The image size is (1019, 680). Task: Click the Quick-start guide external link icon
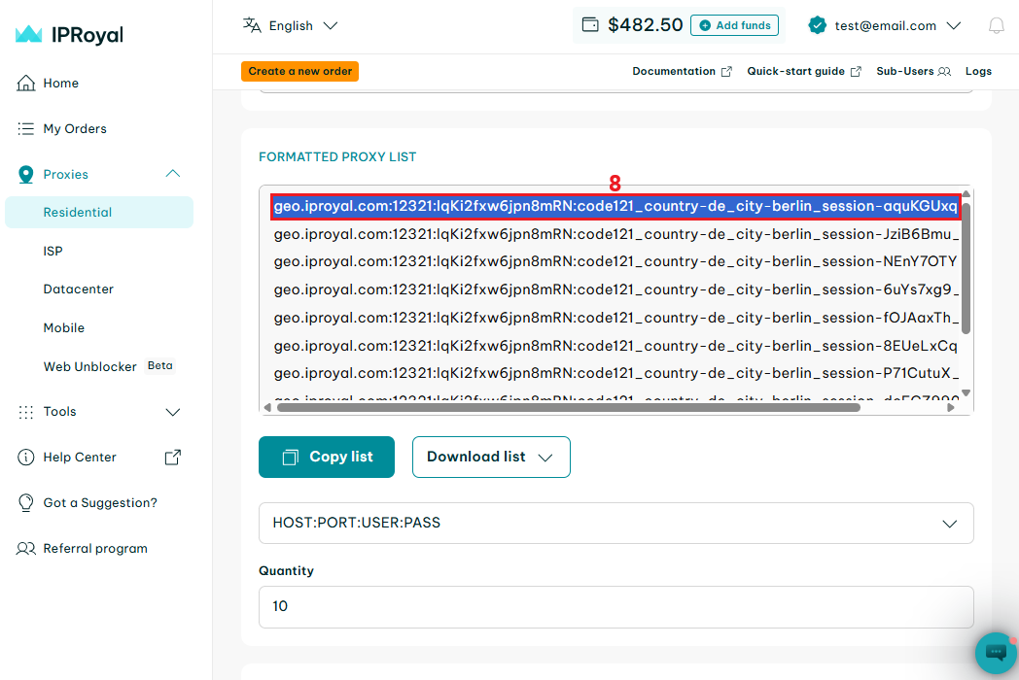856,72
